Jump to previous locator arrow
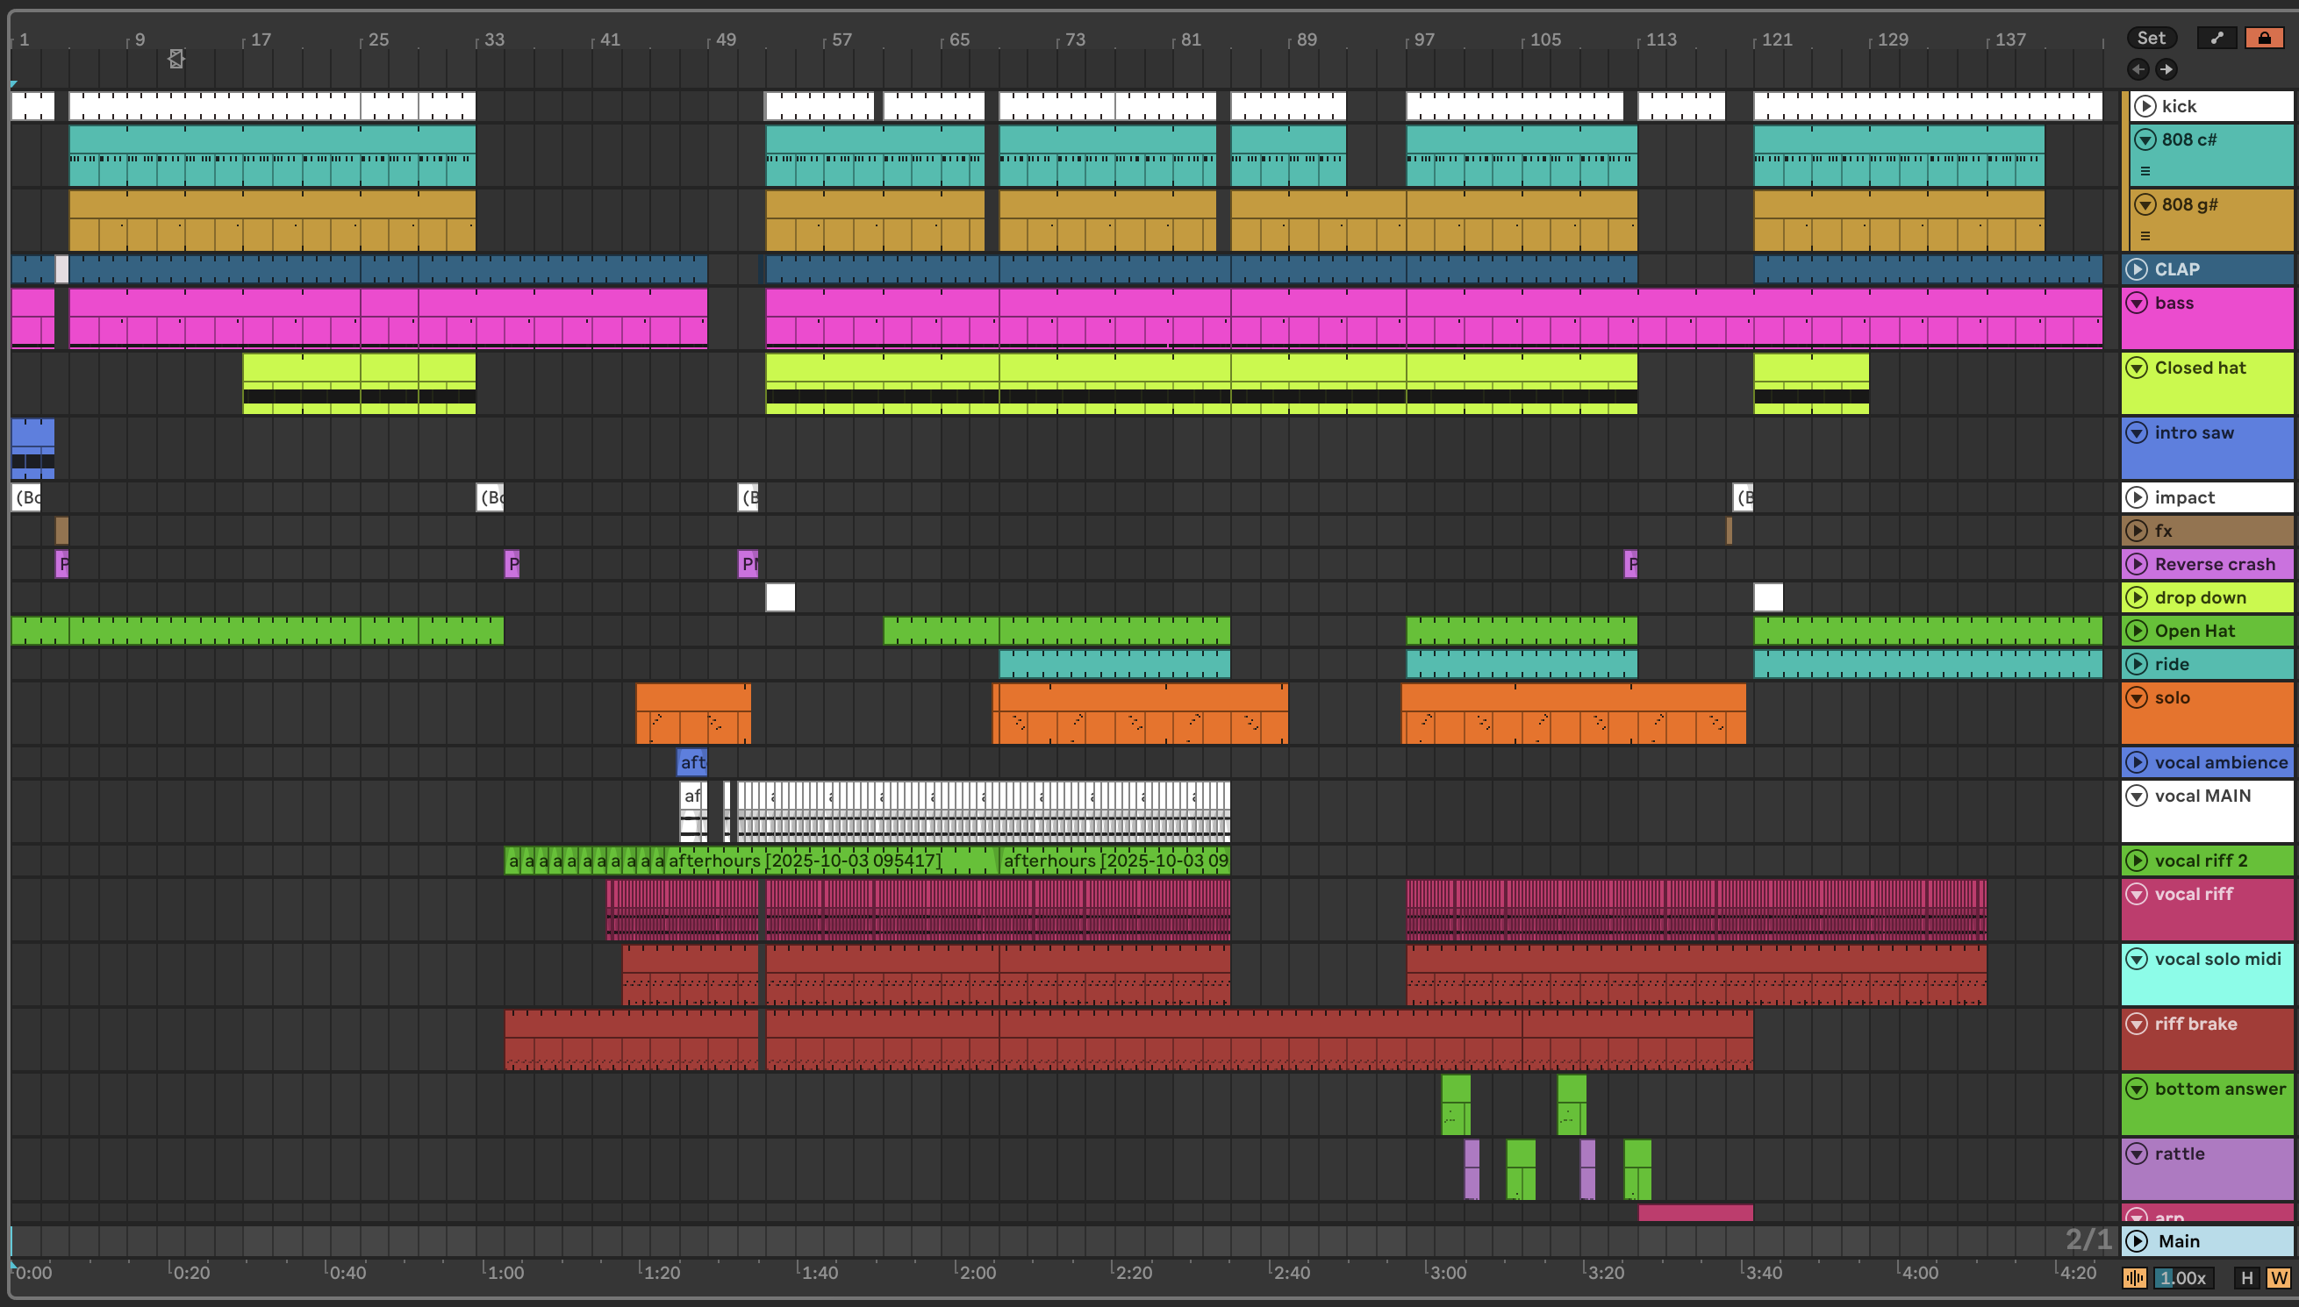 (2138, 69)
